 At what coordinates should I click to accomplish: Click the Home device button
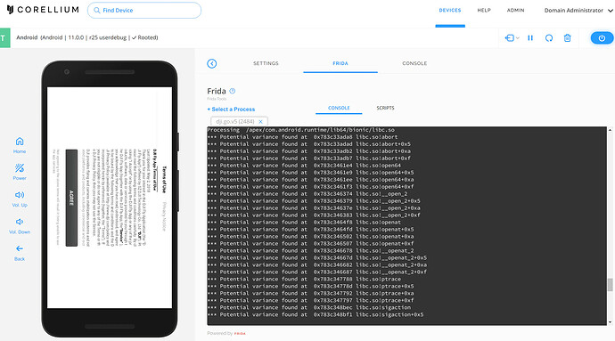20,145
